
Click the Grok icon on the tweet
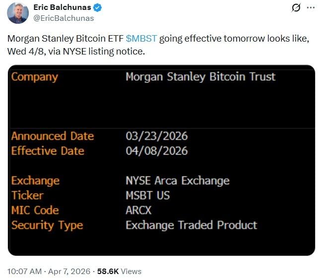pyautogui.click(x=296, y=8)
